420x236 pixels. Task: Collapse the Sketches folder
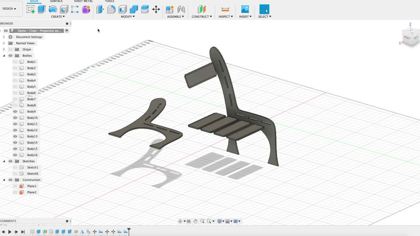pyautogui.click(x=4, y=161)
